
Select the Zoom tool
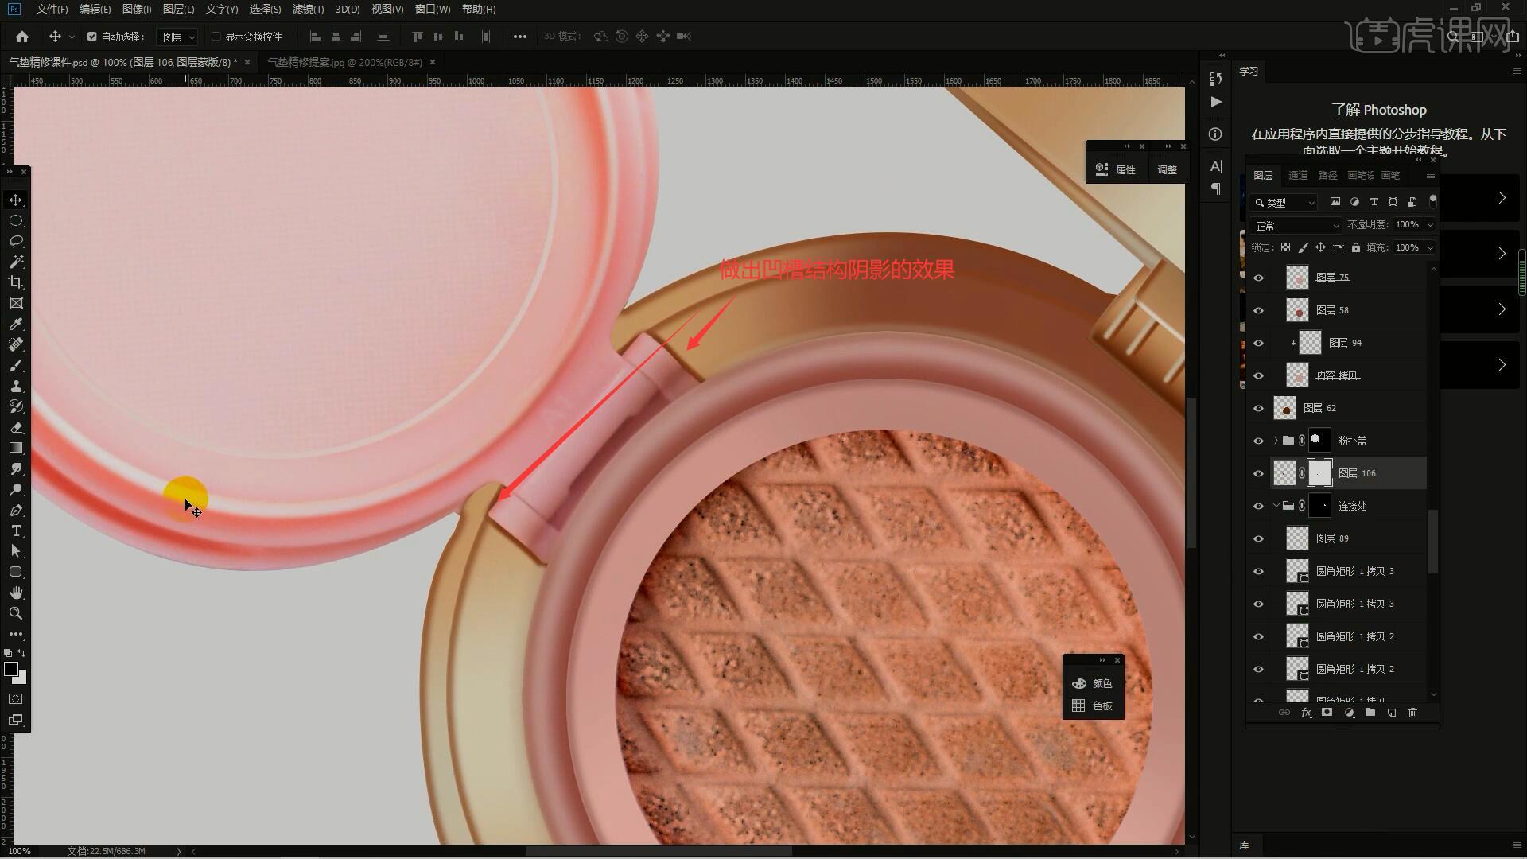point(16,613)
